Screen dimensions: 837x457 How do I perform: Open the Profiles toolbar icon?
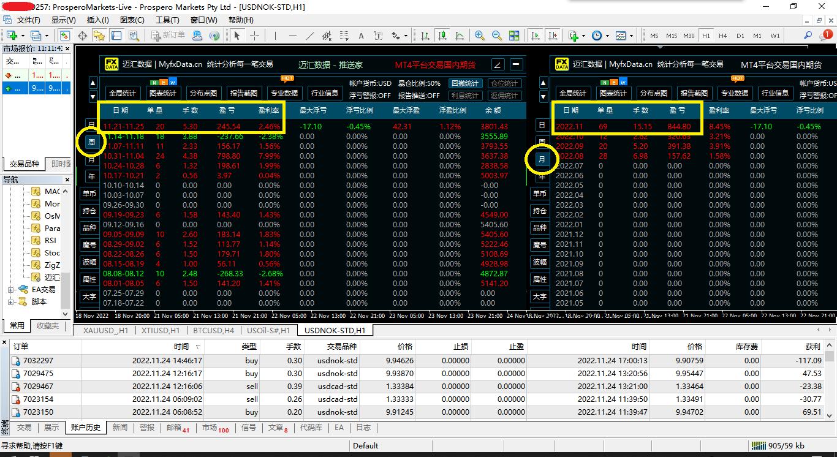click(x=36, y=36)
